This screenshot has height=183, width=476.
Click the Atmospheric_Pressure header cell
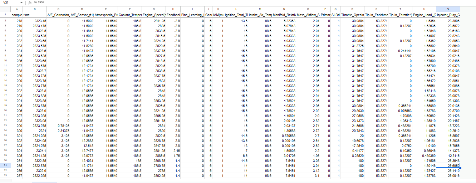[x=106, y=15]
